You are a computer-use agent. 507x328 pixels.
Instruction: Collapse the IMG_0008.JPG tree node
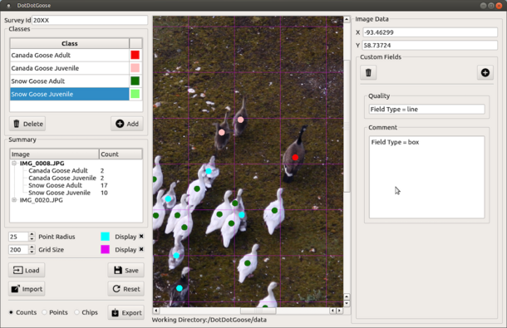(14, 164)
